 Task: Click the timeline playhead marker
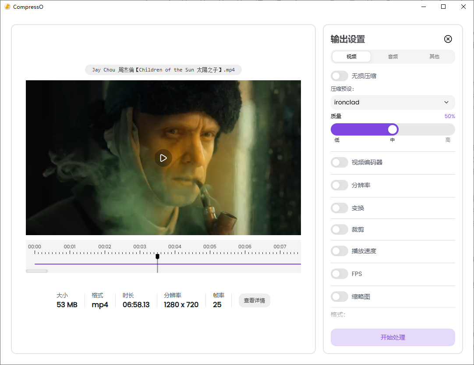(157, 257)
